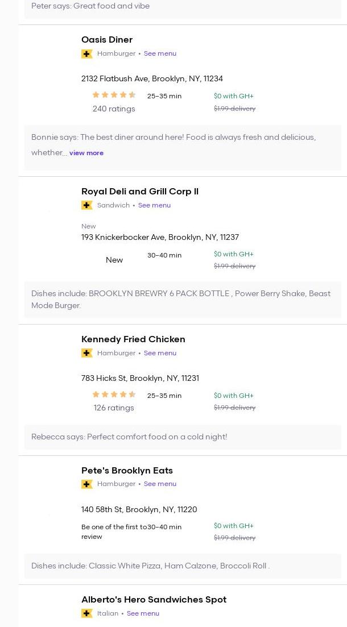This screenshot has height=627, width=347.
Task: Open the Oasis Diner restaurant title
Action: coord(107,40)
